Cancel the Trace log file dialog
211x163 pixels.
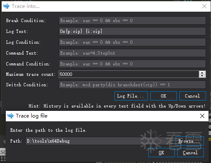click(191, 153)
